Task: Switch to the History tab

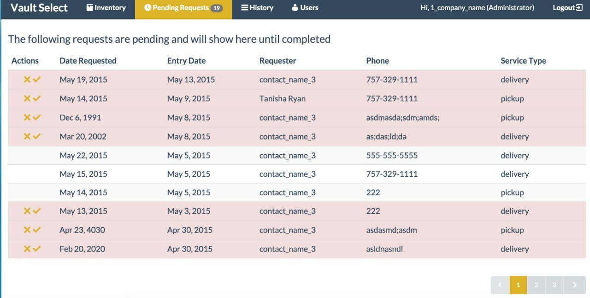Action: tap(257, 8)
